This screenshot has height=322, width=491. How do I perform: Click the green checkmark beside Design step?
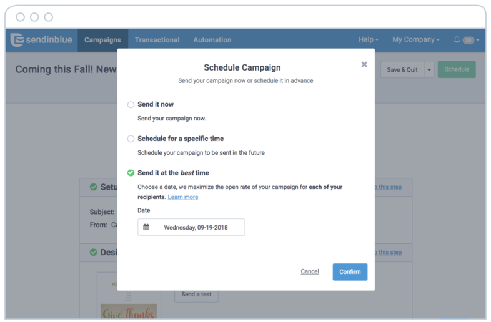[93, 252]
